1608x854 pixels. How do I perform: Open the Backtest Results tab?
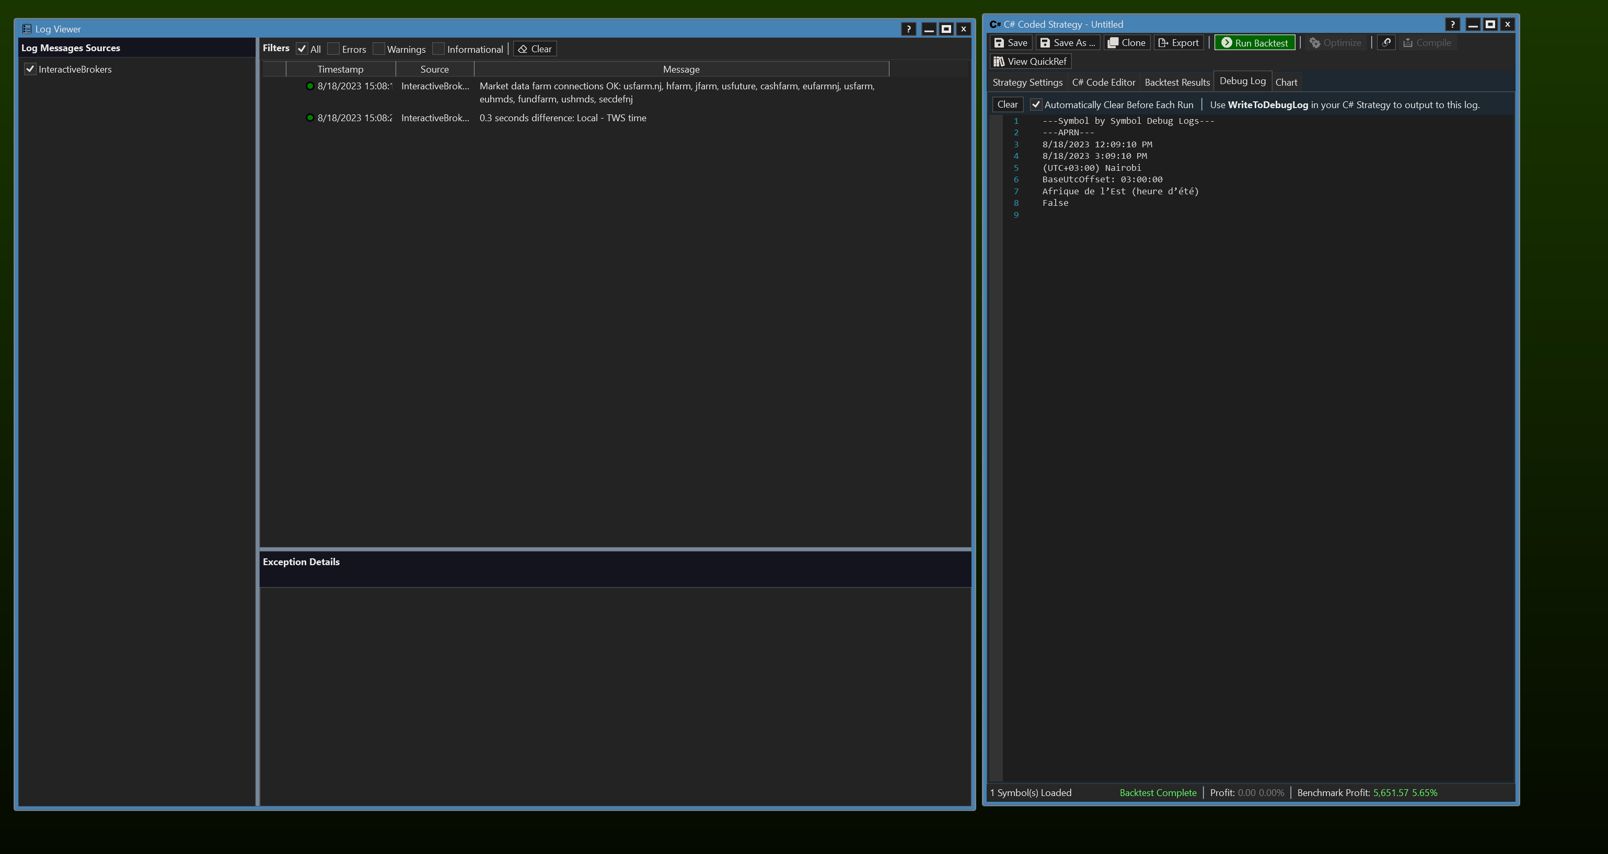tap(1177, 83)
